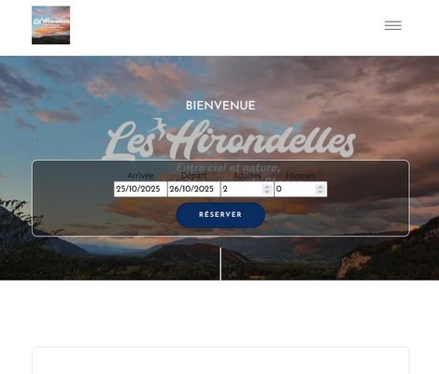Click the white card below the hero
The width and height of the screenshot is (439, 374).
tap(220, 360)
